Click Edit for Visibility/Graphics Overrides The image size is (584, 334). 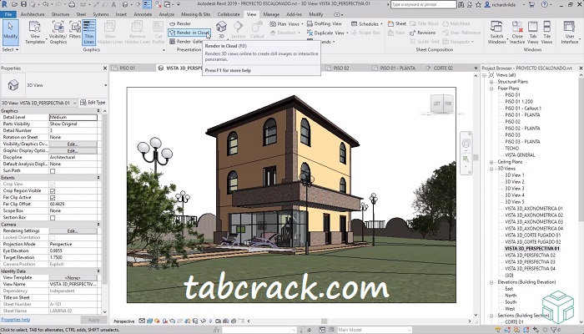click(x=73, y=144)
